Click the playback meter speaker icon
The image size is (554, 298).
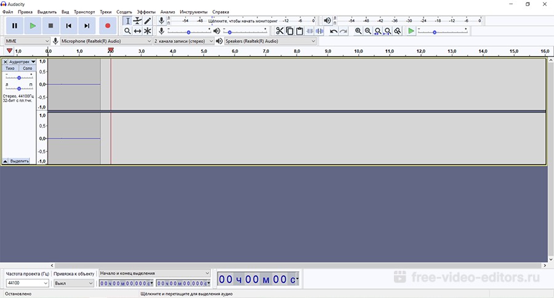pos(327,20)
